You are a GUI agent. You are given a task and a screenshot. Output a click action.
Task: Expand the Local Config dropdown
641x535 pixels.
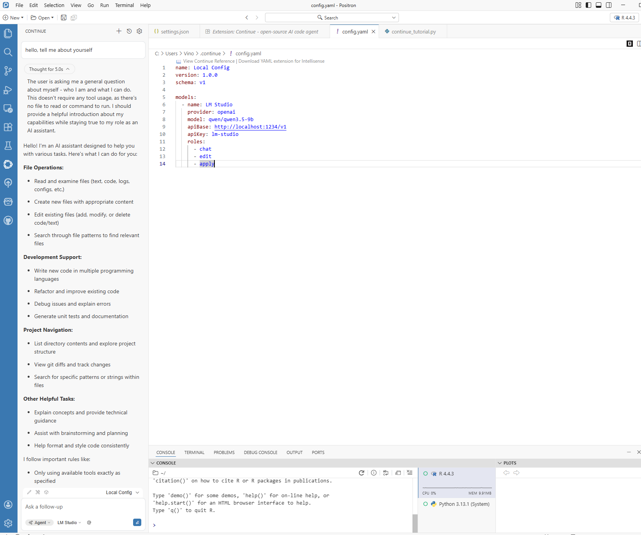(x=122, y=493)
